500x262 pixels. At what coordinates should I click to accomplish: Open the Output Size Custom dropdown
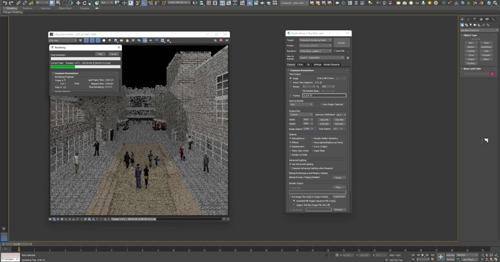pos(301,115)
